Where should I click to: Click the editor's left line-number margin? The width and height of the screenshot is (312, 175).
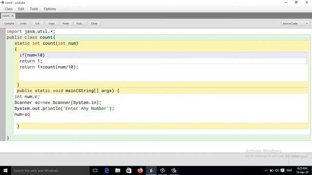tap(2, 84)
